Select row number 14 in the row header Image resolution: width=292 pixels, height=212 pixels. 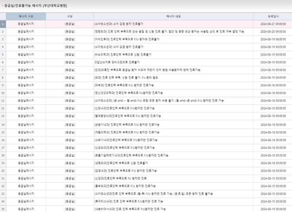pos(3,125)
